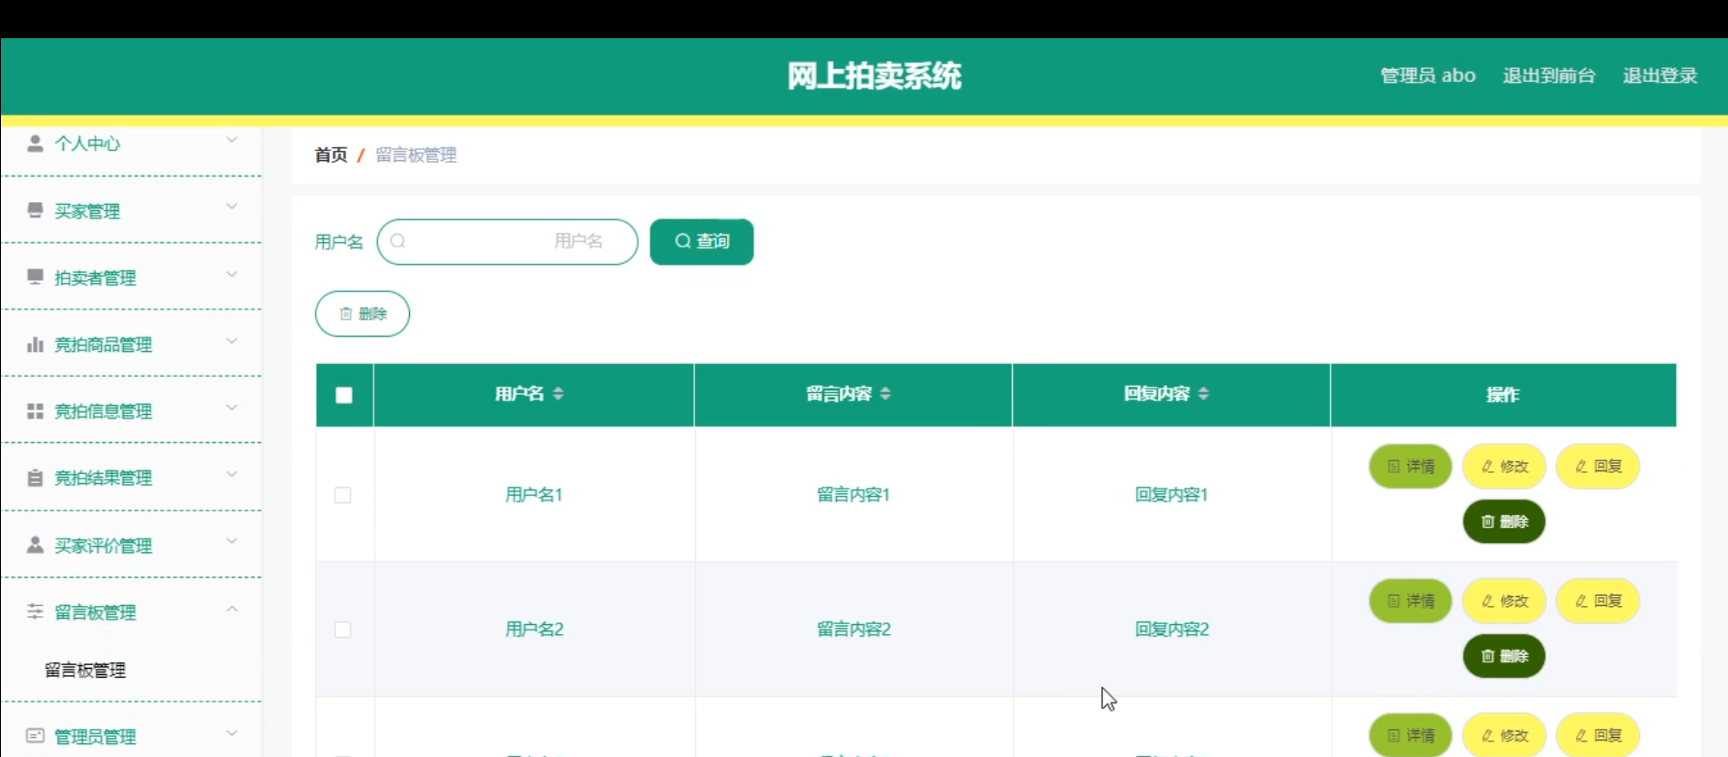Viewport: 1728px width, 757px height.
Task: Click the 留言内容2 table cell
Action: [x=854, y=630]
